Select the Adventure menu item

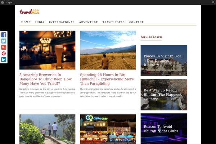[x=89, y=22]
